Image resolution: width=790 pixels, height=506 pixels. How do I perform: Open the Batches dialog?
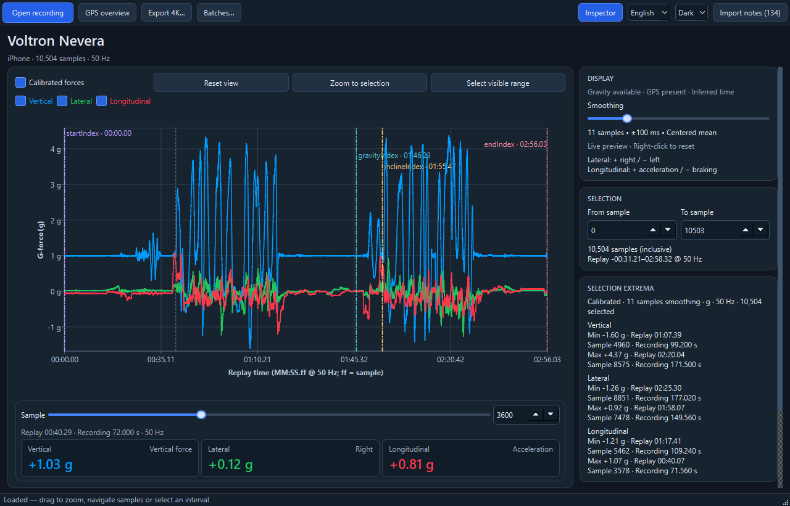tap(219, 13)
